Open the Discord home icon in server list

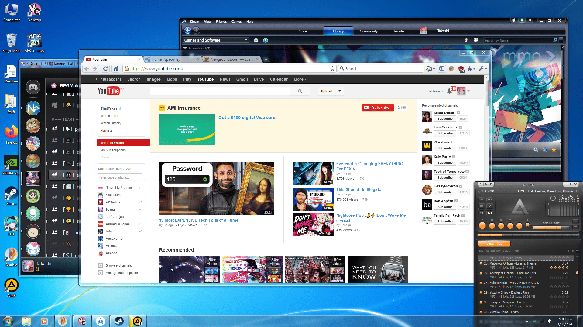33,87
